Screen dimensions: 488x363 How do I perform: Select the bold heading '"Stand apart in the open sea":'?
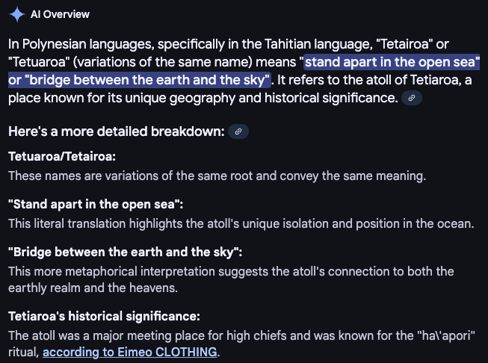(x=96, y=205)
